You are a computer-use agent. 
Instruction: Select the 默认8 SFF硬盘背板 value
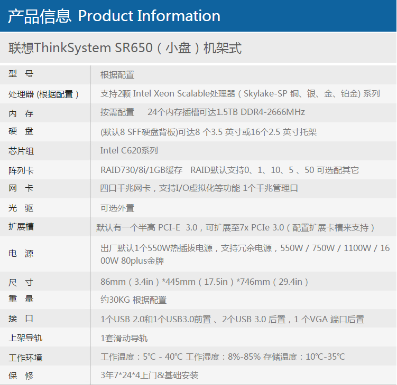point(208,132)
